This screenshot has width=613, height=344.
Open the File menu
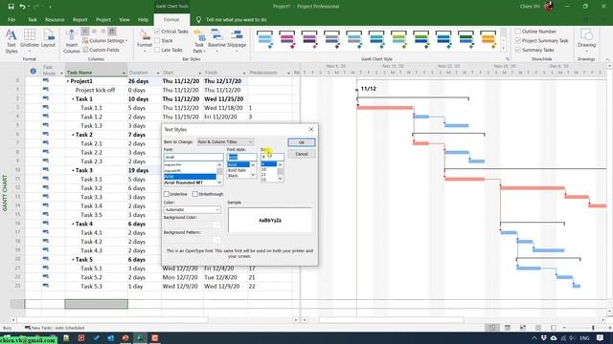click(x=11, y=19)
